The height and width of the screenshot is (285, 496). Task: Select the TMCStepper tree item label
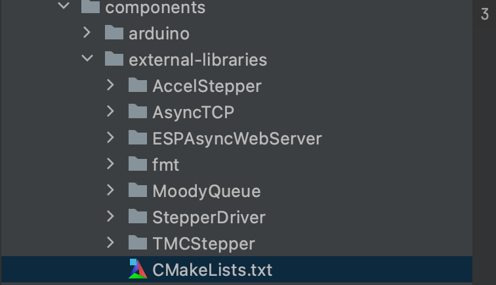tap(203, 244)
